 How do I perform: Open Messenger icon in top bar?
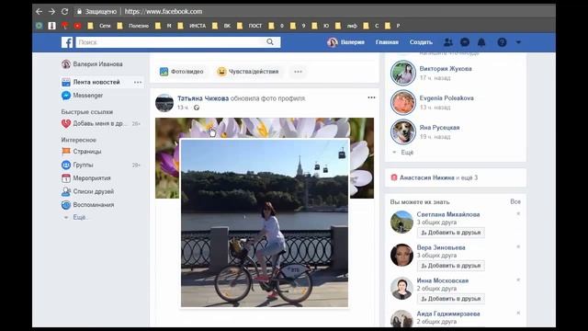click(465, 42)
